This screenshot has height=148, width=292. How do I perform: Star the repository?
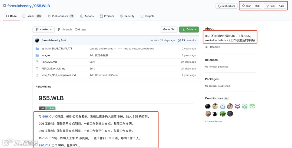[x=246, y=6]
